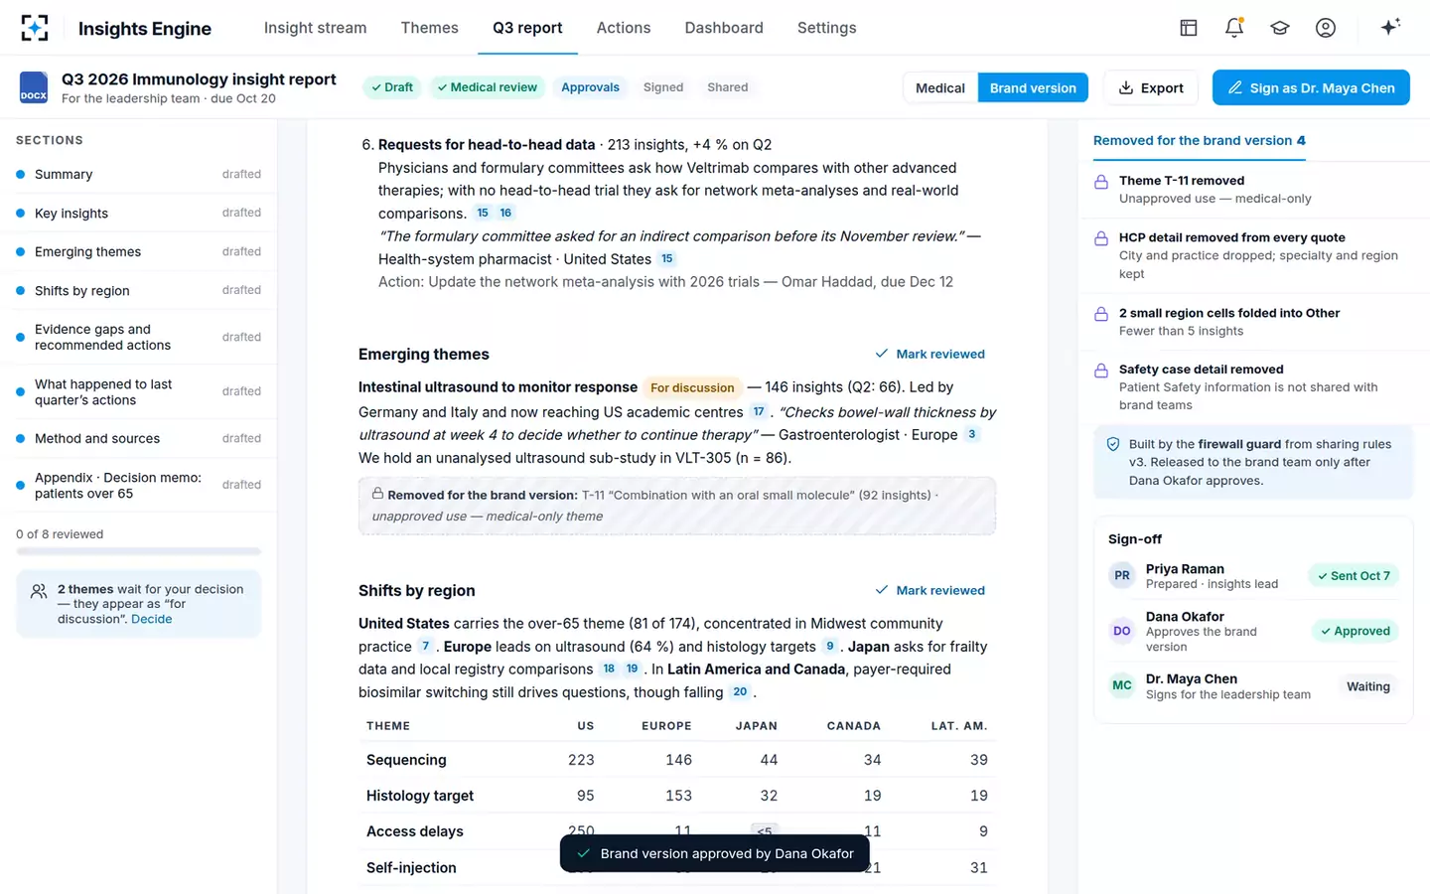Screen dimensions: 1430x894
Task: Jump to Emerging themes section in sidebar
Action: click(139, 251)
